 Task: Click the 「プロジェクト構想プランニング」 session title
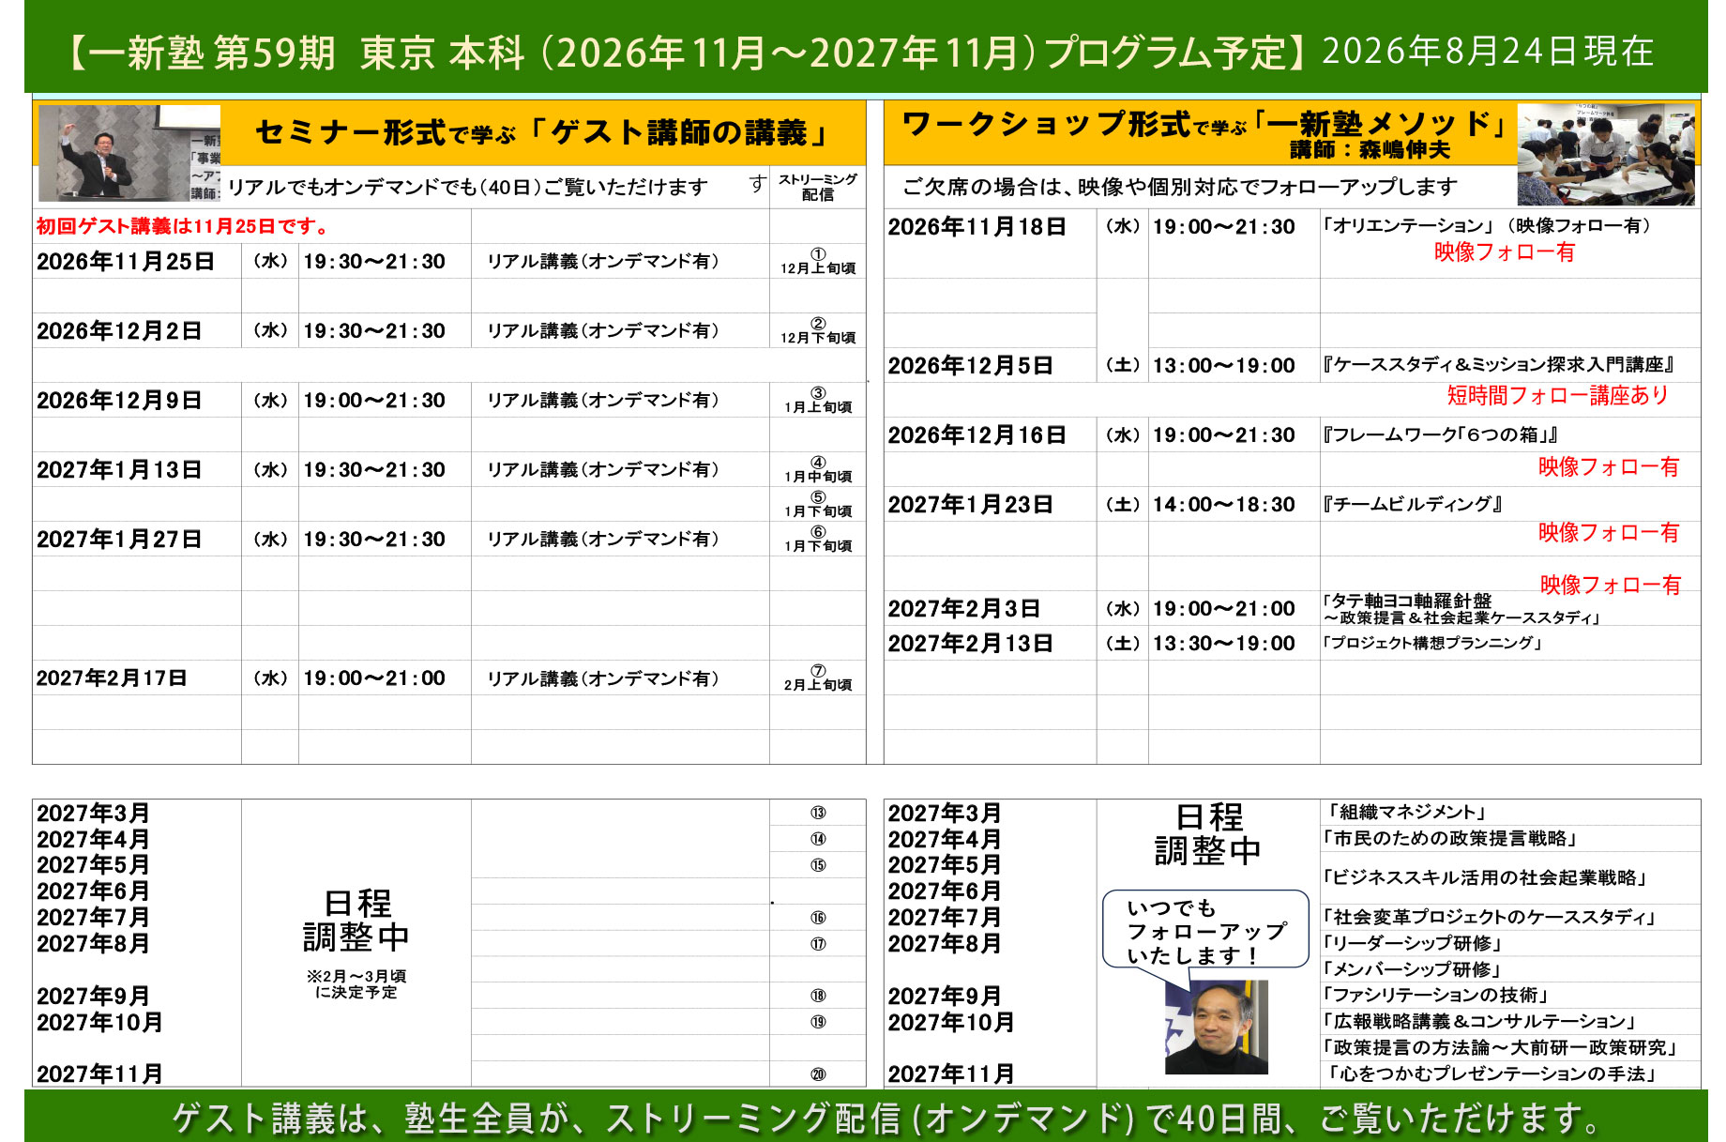(1432, 644)
